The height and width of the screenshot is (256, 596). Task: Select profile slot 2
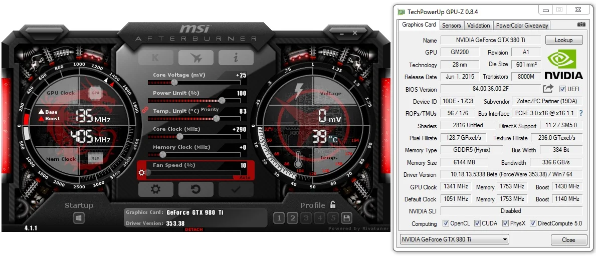click(x=292, y=218)
